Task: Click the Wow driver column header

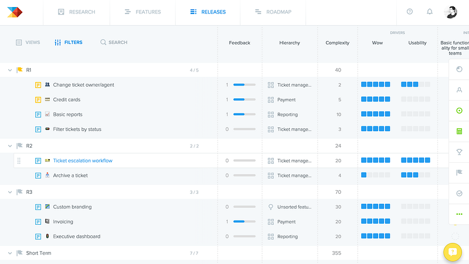Action: (x=378, y=43)
